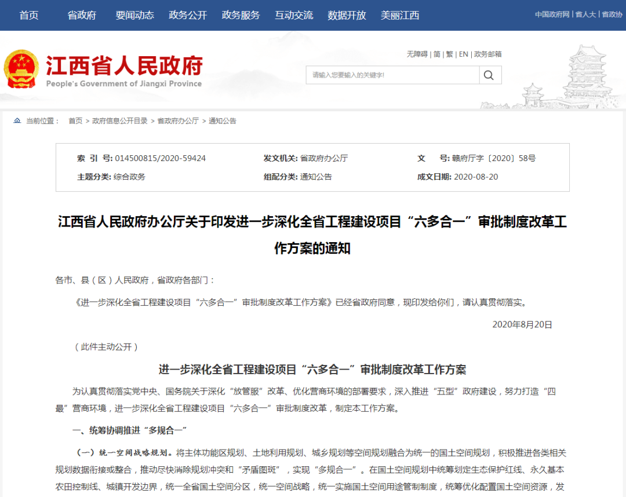Click the date line 2020年8月20日
This screenshot has width=626, height=497.
coord(522,325)
